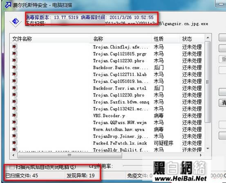Viewport: 226px width, 183px height.
Task: Select bug icon beside Trojan.QQPass.NGW.wwjm
Action: pos(14,122)
